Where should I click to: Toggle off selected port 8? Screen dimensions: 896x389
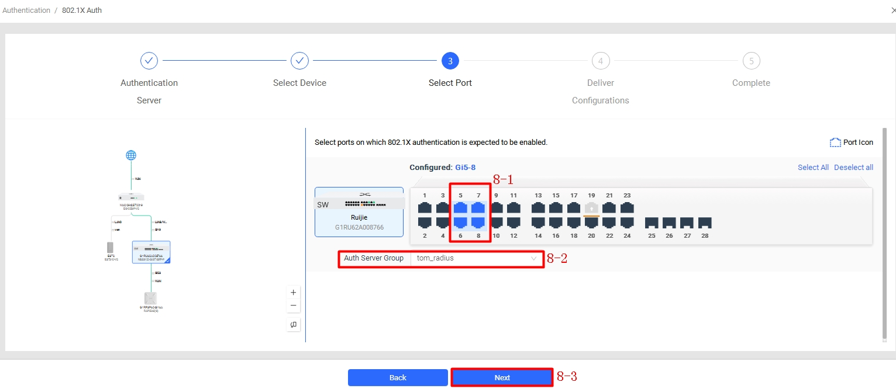[x=478, y=222]
